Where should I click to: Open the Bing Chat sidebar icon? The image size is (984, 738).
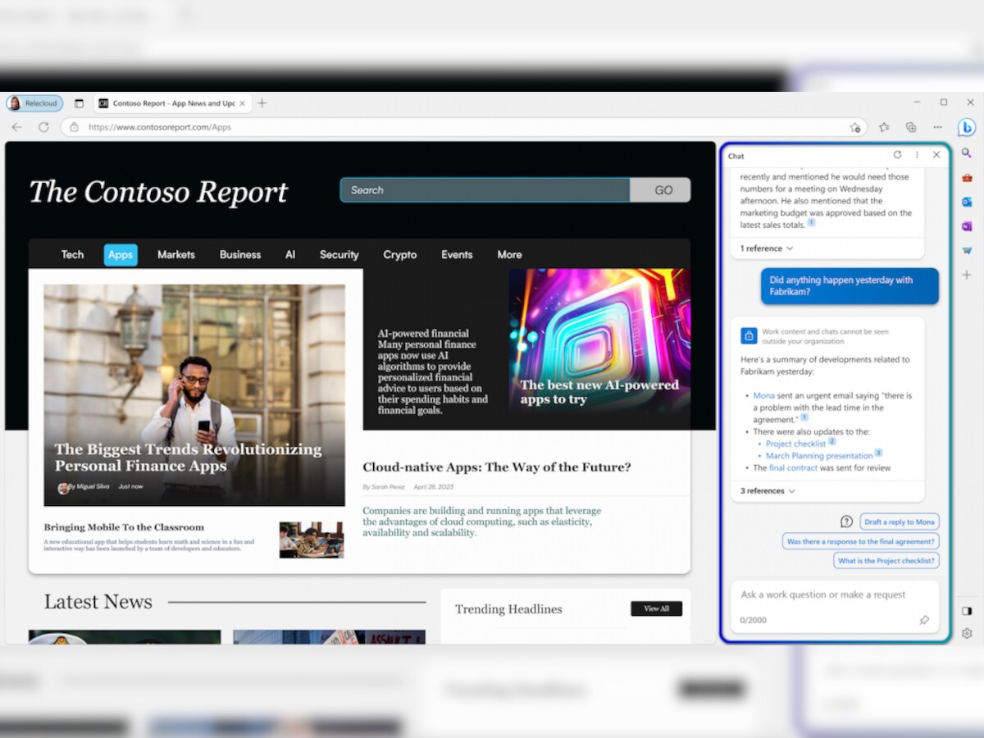click(x=967, y=127)
